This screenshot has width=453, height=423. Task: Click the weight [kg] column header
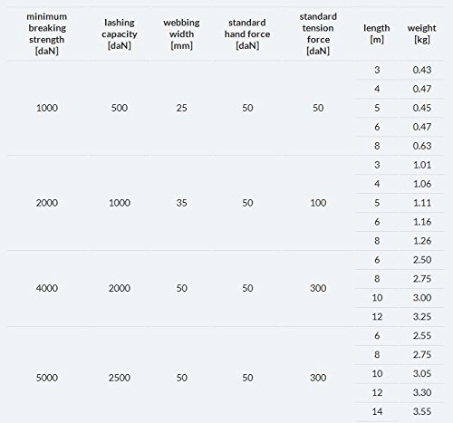pyautogui.click(x=421, y=34)
